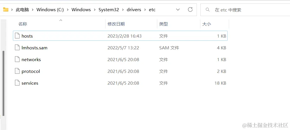Click the protocol file icon
Viewport: 290px width, 130px height.
click(17, 71)
